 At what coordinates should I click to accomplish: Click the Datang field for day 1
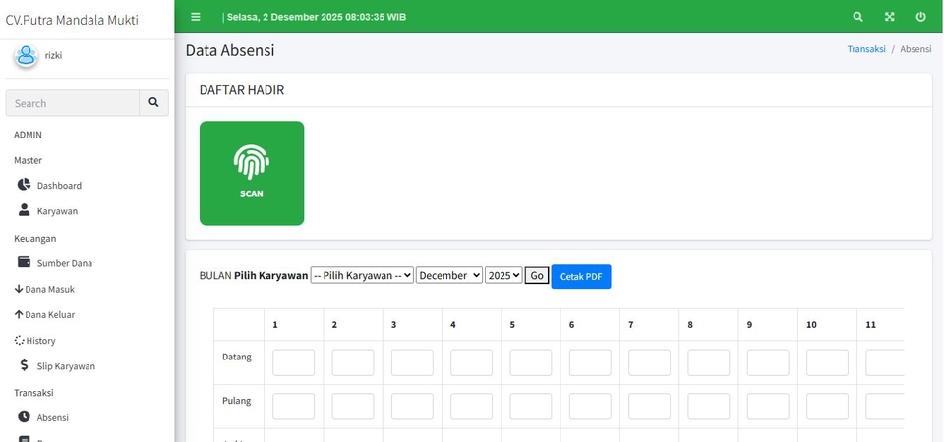[293, 362]
